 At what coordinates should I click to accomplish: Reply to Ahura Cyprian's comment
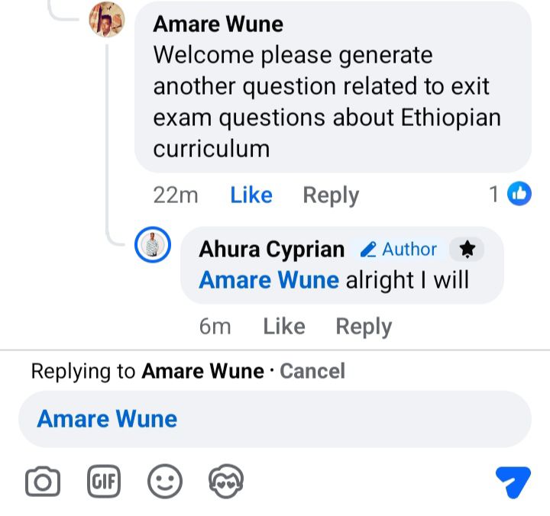pos(364,327)
